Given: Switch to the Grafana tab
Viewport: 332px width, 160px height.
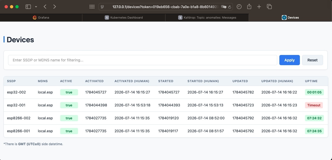Looking at the screenshot, I should [41, 18].
